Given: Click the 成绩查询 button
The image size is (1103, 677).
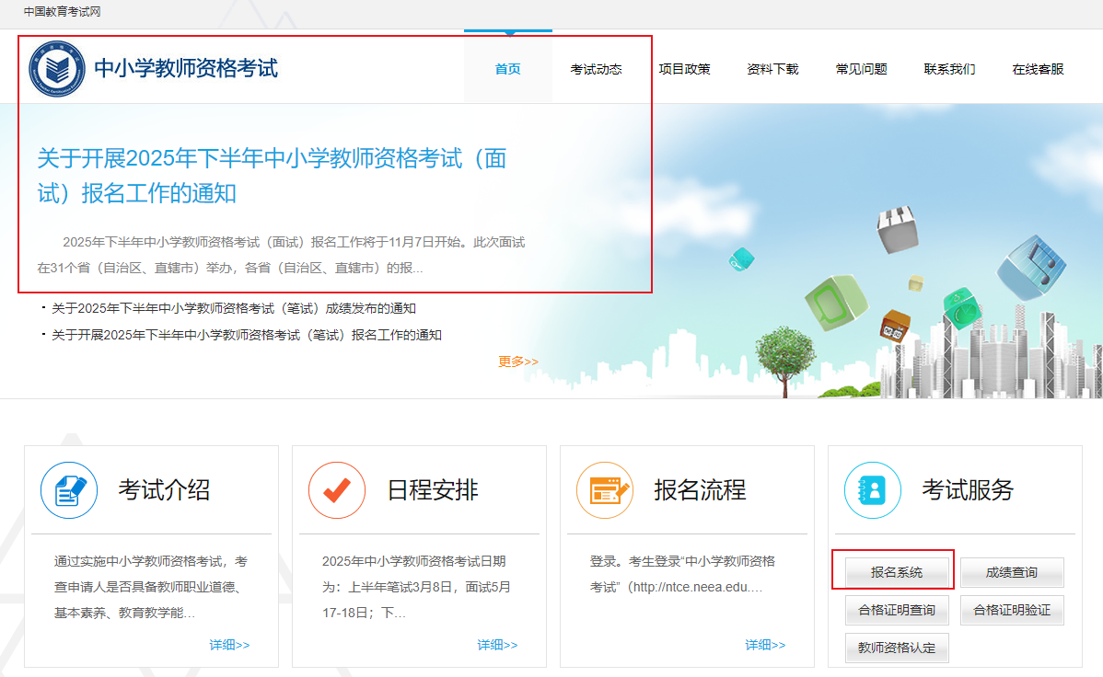Looking at the screenshot, I should tap(1012, 572).
